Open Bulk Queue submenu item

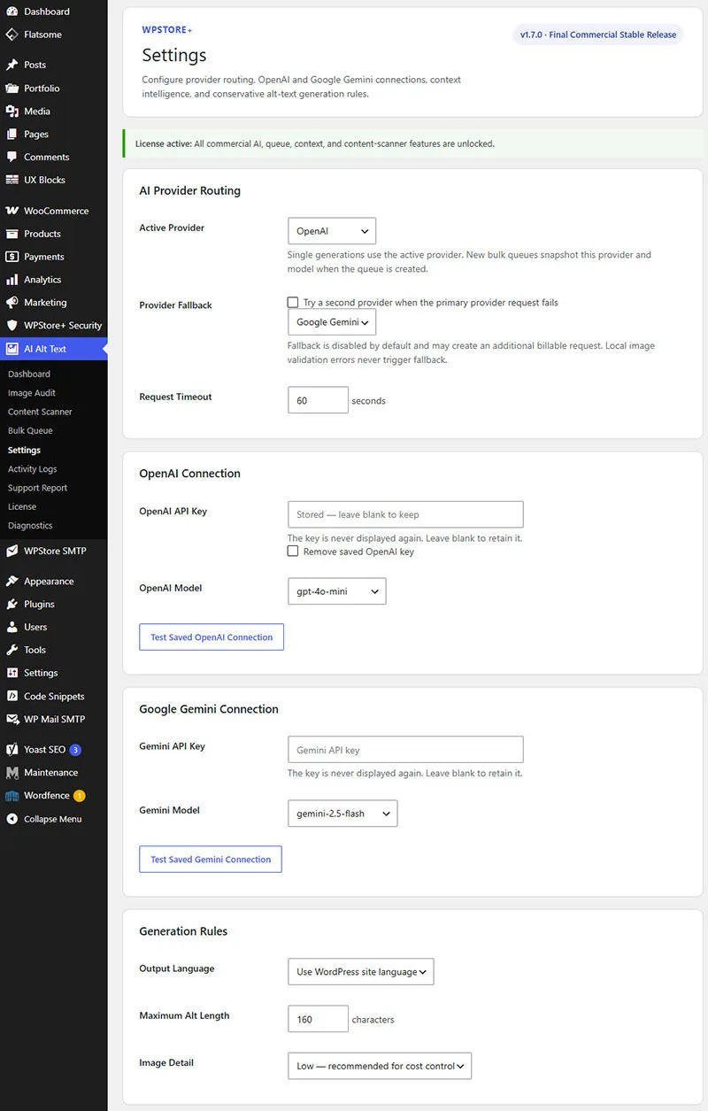click(x=30, y=430)
